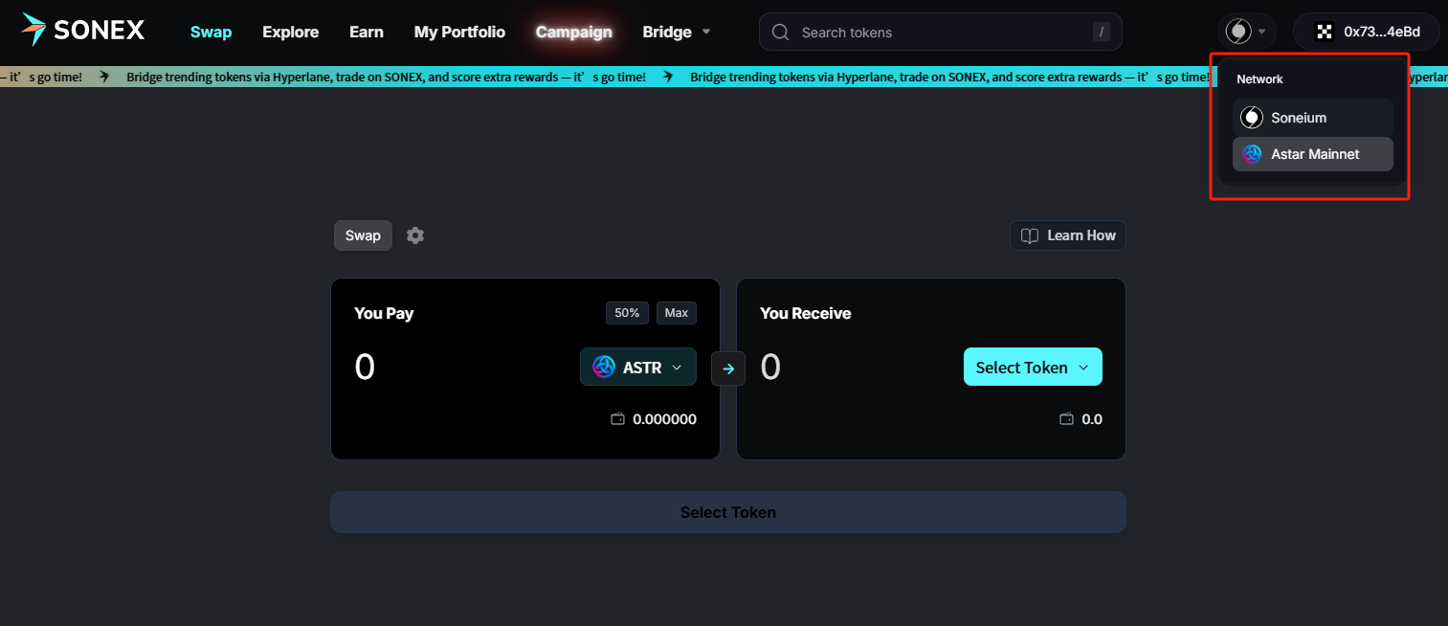Open swap settings gear icon

[414, 235]
